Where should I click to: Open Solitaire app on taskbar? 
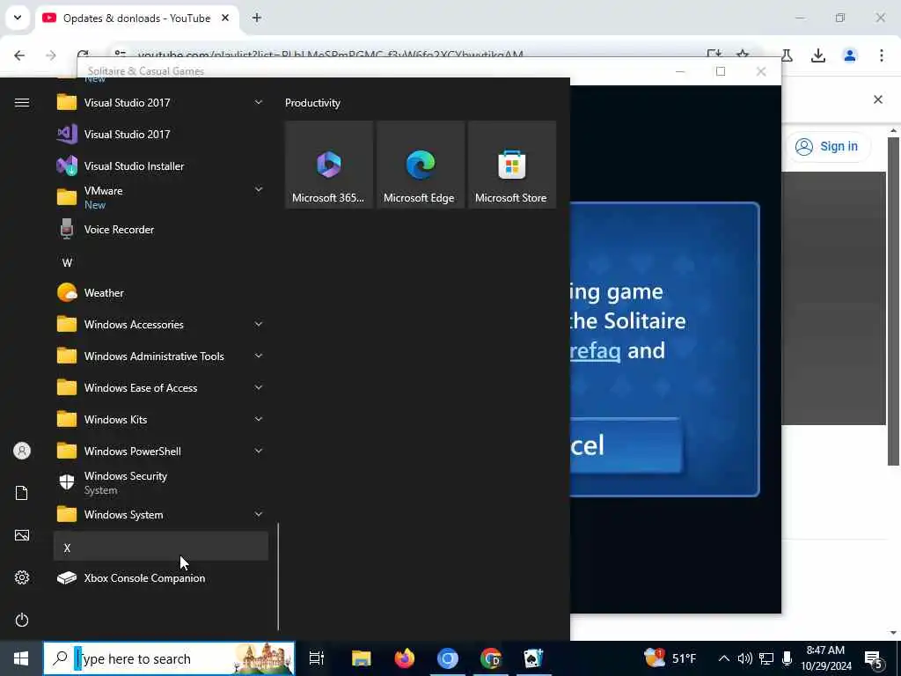pyautogui.click(x=533, y=658)
